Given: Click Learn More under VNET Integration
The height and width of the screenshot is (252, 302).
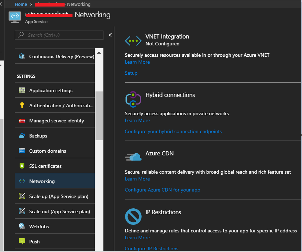Looking at the screenshot, I should point(137,62).
